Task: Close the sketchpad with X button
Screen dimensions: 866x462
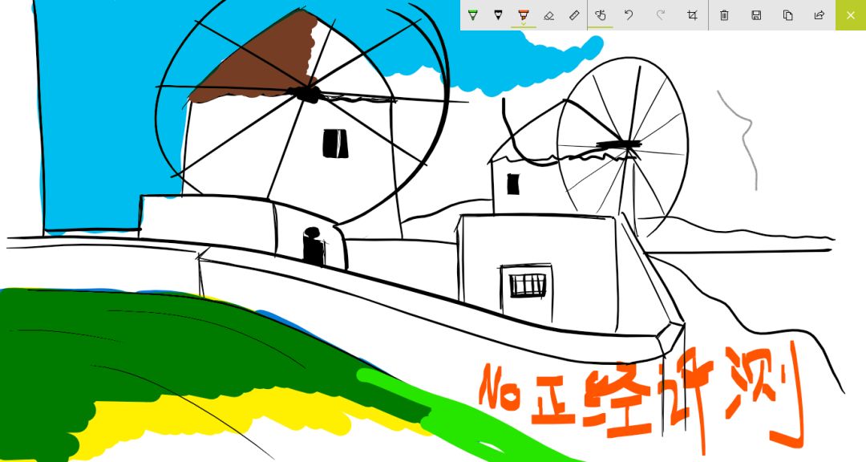Action: 851,15
